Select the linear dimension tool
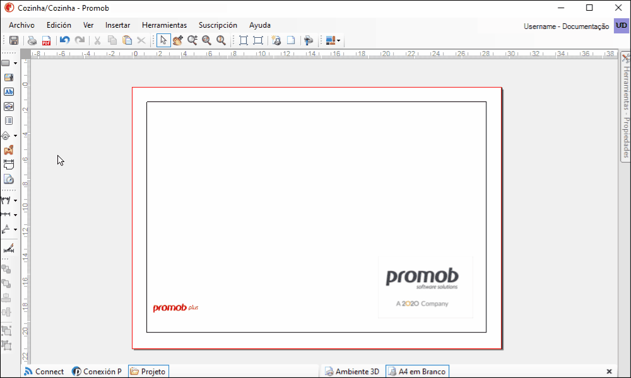Screen dimensions: 631x378 (6, 214)
